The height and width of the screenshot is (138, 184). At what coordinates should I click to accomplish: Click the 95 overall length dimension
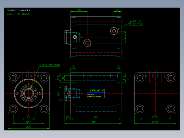94,122
